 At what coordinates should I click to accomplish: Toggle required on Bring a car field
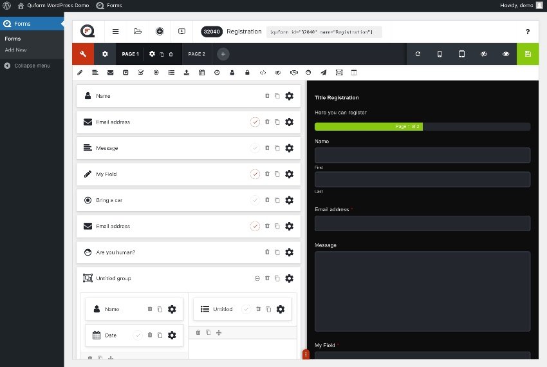click(255, 200)
